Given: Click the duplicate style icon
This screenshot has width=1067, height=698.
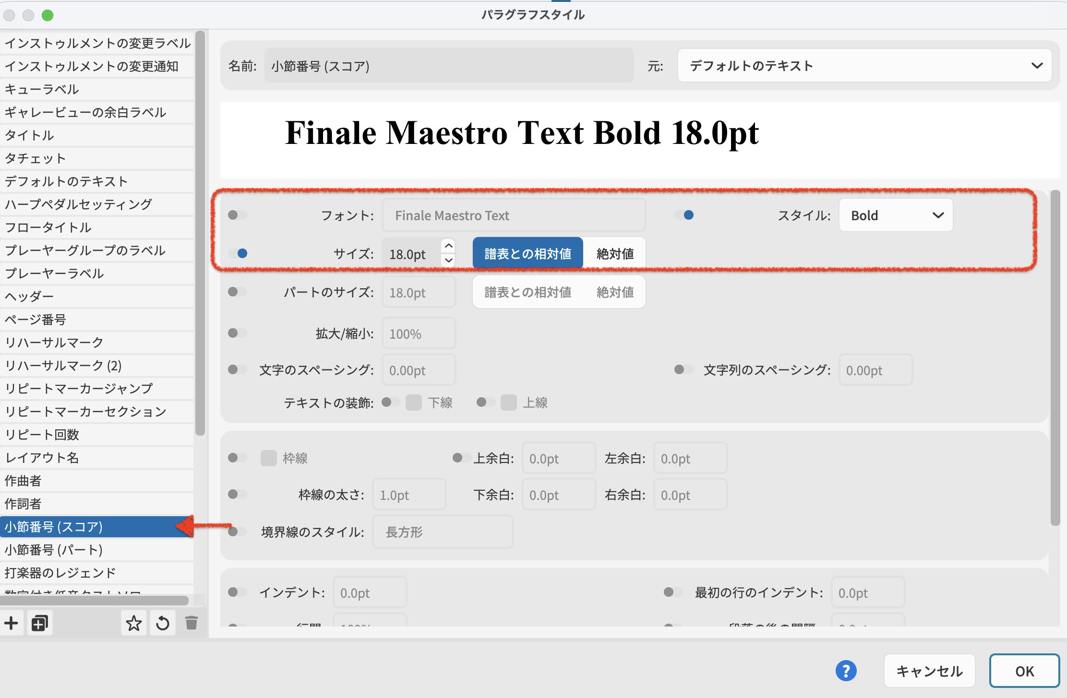Looking at the screenshot, I should [x=39, y=623].
